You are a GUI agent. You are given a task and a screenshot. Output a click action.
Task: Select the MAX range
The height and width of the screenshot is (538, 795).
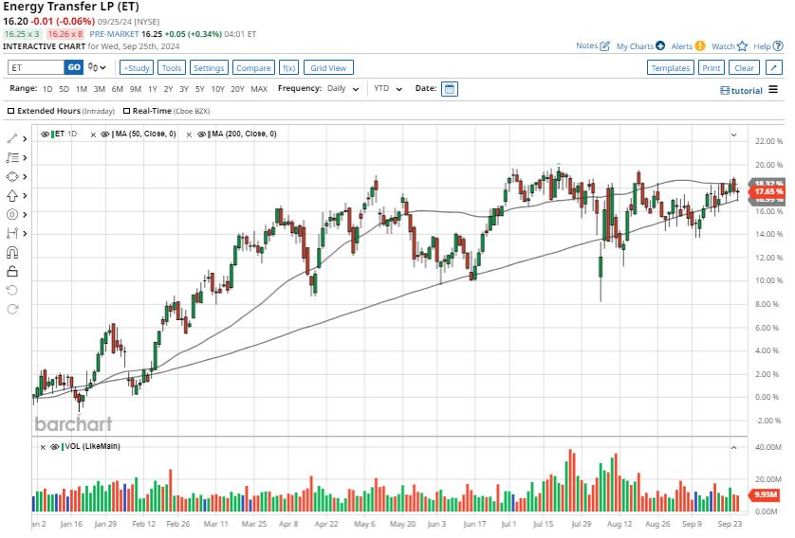pyautogui.click(x=259, y=89)
